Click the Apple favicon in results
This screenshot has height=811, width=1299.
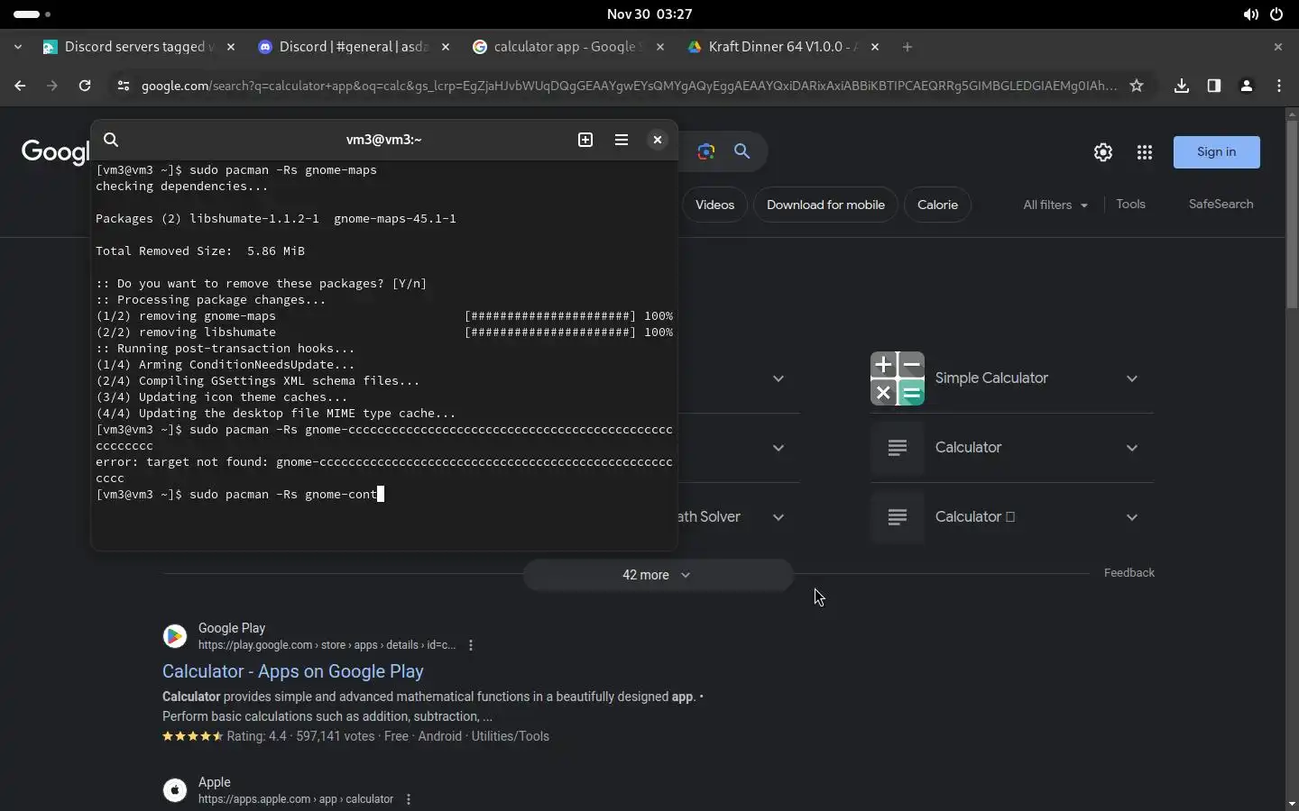click(175, 790)
